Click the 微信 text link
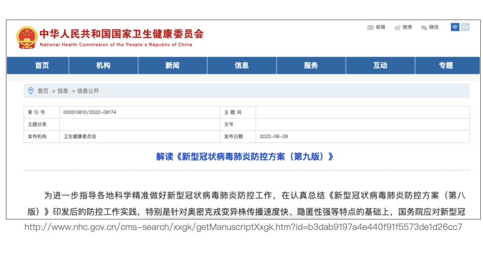This screenshot has width=483, height=256. (x=434, y=27)
